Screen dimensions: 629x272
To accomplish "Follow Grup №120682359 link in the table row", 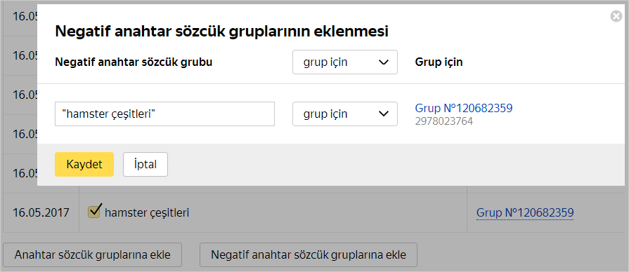I will click(x=525, y=212).
